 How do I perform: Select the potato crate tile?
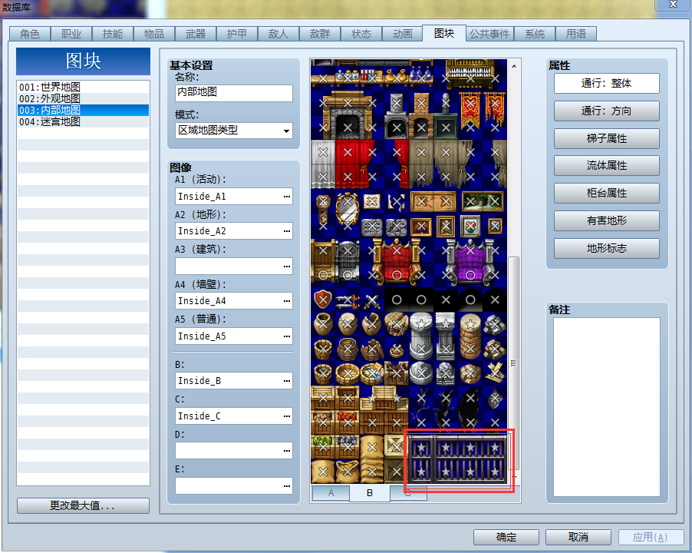[x=323, y=422]
